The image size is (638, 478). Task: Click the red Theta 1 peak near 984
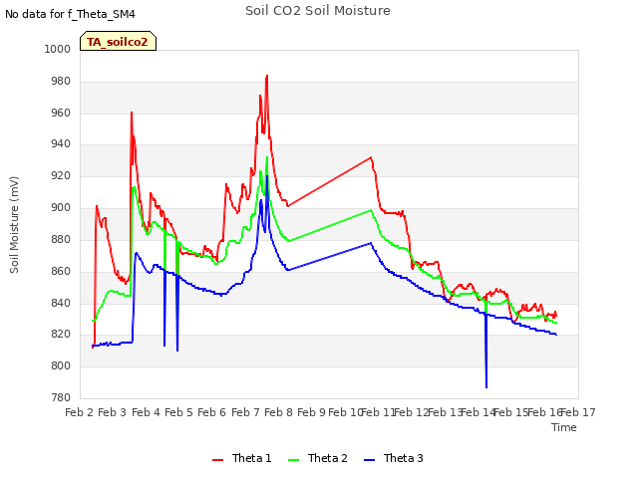(x=267, y=76)
